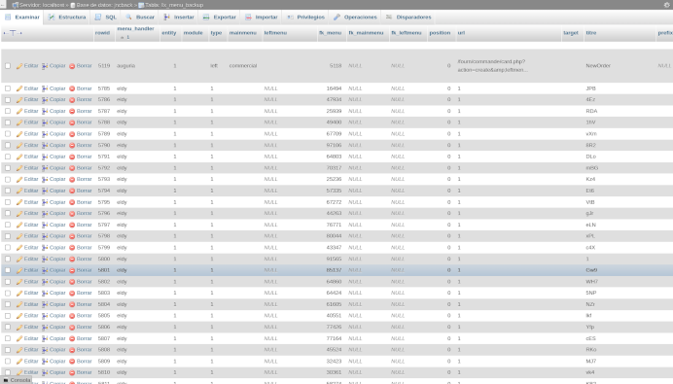Select the highlighted row 5801 checkbox
The width and height of the screenshot is (673, 384).
(8, 270)
